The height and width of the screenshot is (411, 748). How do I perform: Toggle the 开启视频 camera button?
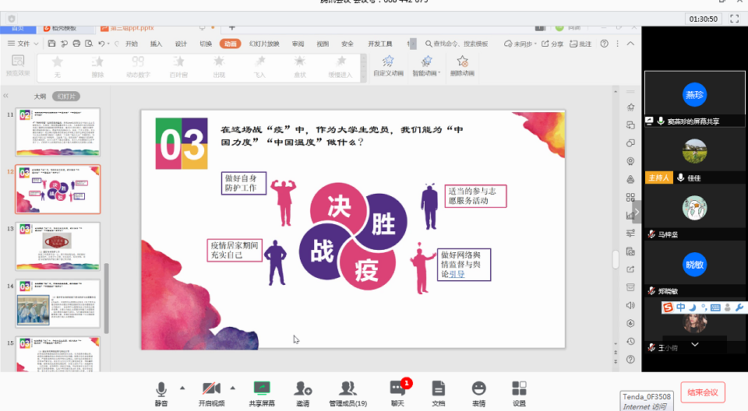(210, 388)
